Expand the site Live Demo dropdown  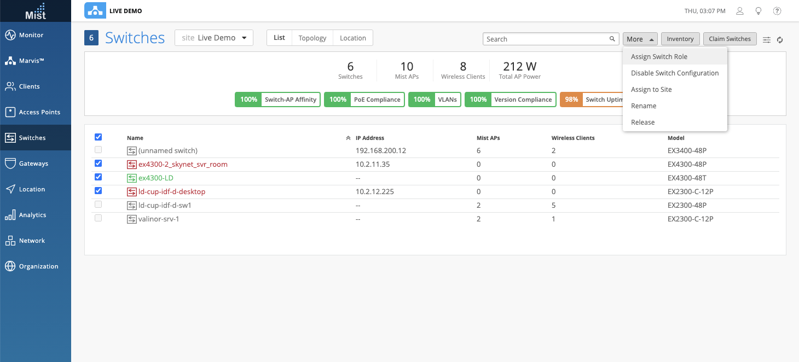[214, 38]
